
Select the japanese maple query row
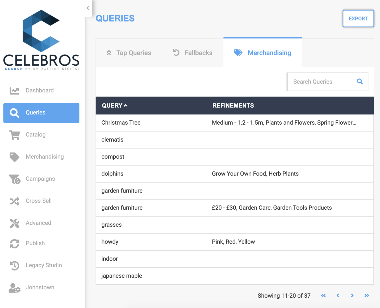[235, 276]
